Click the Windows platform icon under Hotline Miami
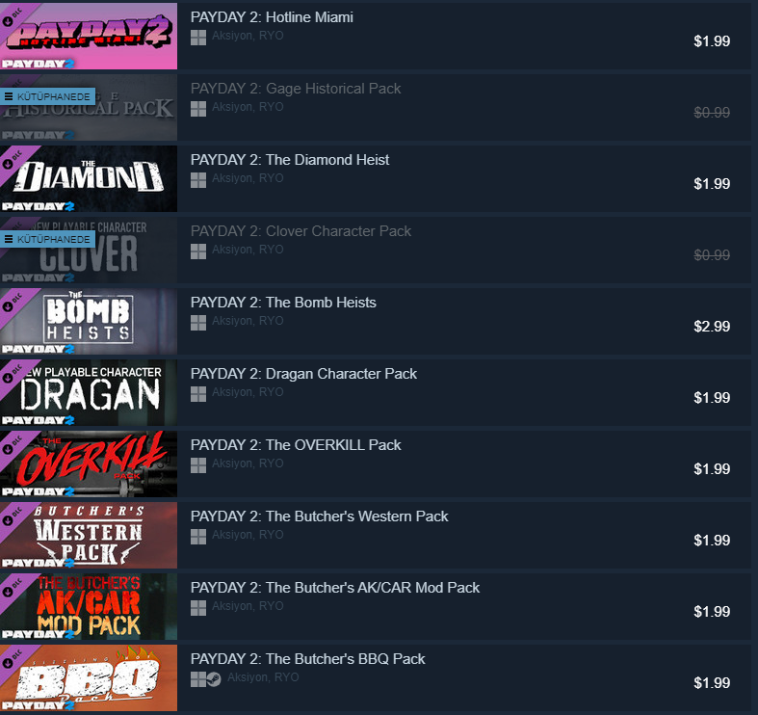The width and height of the screenshot is (758, 715). pos(198,38)
